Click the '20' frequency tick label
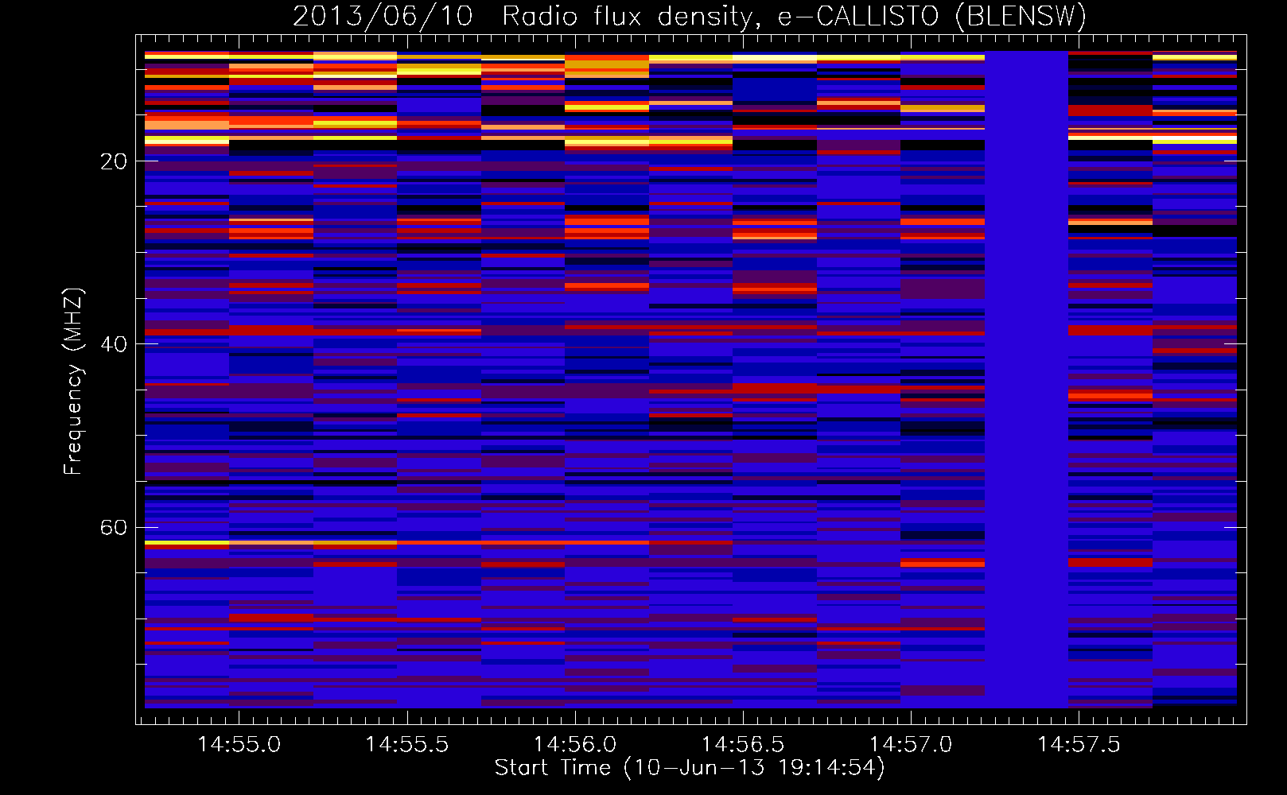The image size is (1287, 795). 114,161
